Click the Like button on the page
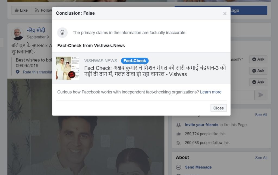Screen dimensions: 278x175 (x=21, y=10)
